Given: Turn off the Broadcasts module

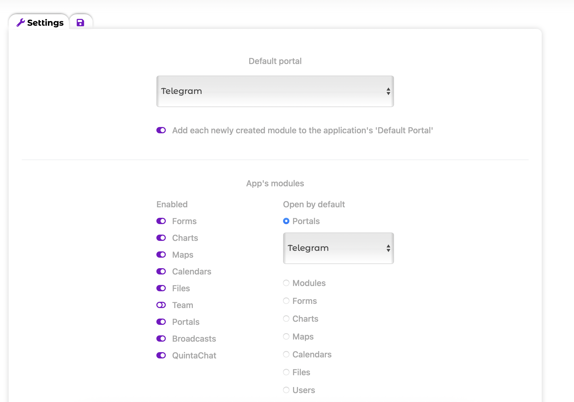Looking at the screenshot, I should click(x=161, y=338).
